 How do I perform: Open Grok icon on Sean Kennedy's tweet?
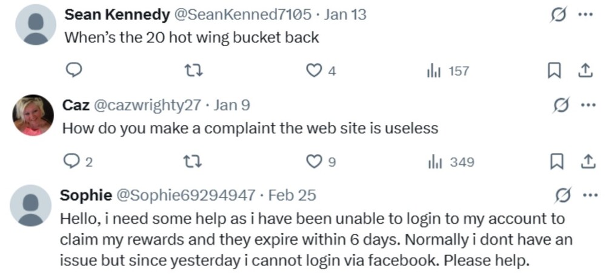click(556, 15)
